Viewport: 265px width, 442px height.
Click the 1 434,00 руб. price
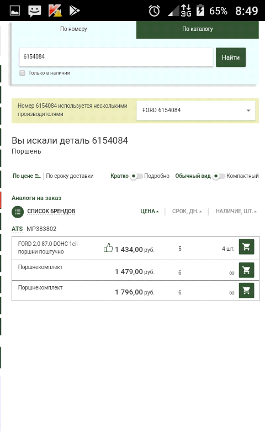135,250
